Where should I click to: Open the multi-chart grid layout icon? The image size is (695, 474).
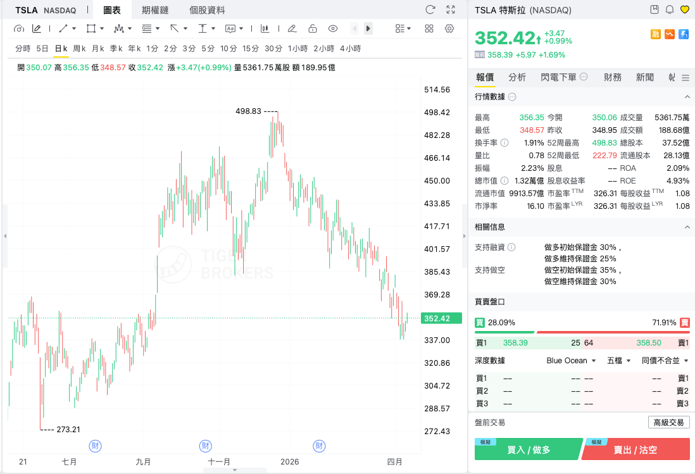click(429, 29)
